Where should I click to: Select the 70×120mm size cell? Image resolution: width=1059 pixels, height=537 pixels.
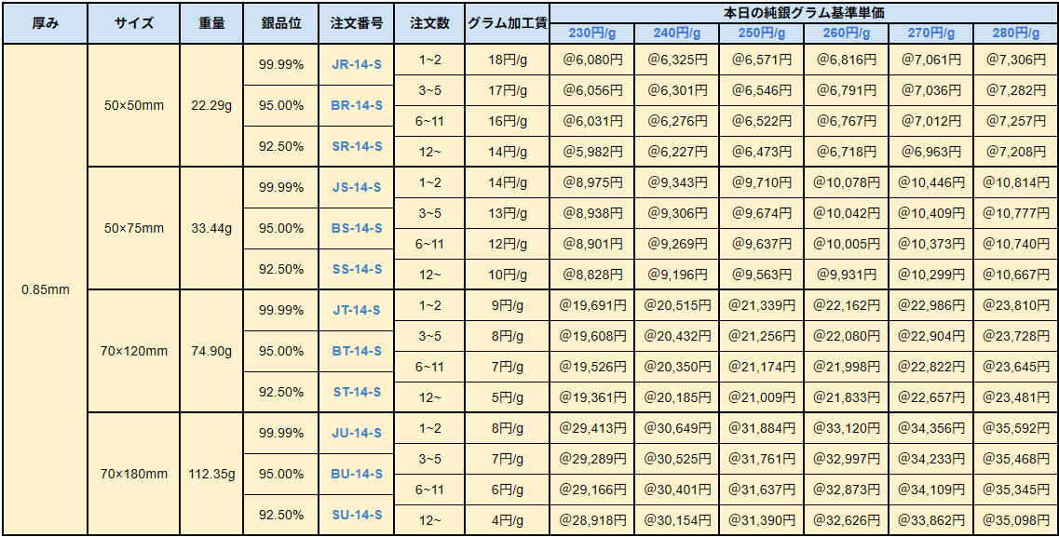(134, 351)
